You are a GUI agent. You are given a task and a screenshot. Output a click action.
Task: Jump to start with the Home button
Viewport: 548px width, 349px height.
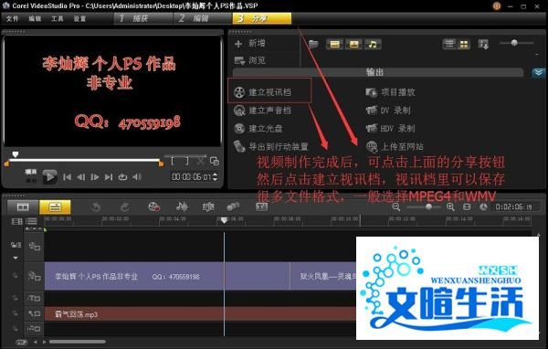[67, 177]
